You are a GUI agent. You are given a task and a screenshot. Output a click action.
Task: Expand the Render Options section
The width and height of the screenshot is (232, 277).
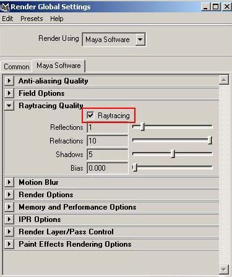[x=9, y=195]
